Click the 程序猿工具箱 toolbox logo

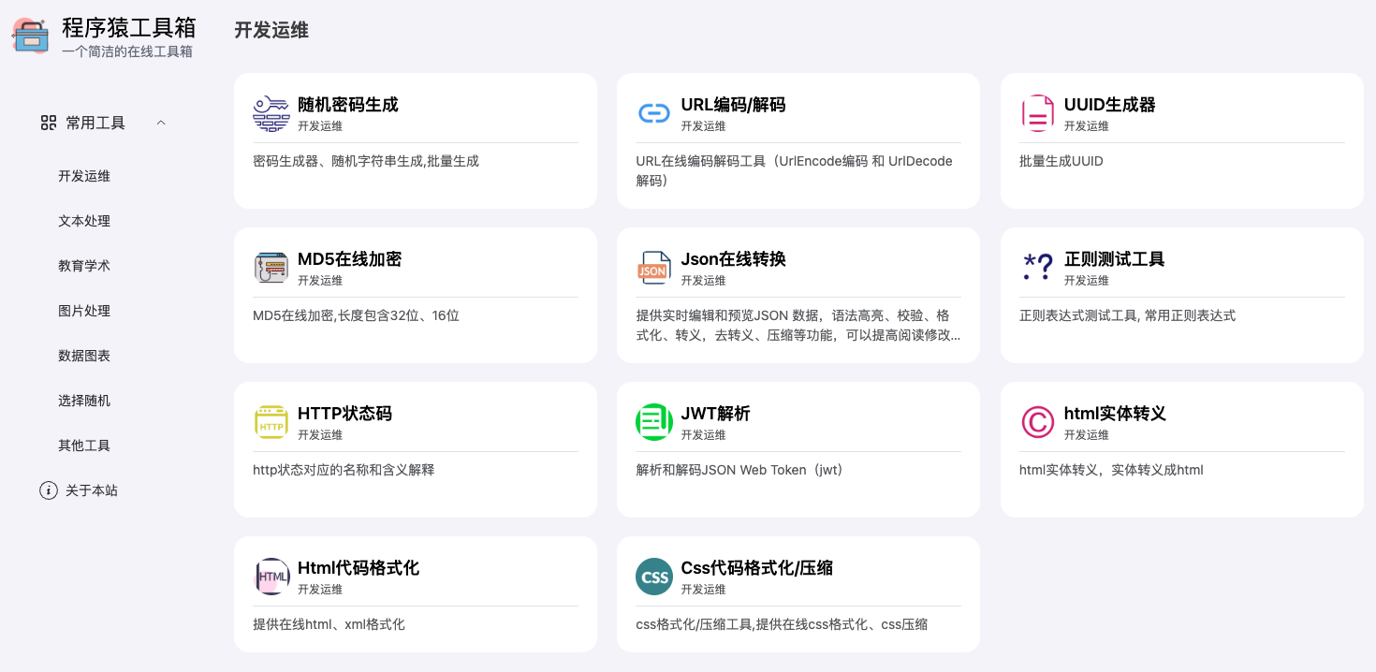31,36
